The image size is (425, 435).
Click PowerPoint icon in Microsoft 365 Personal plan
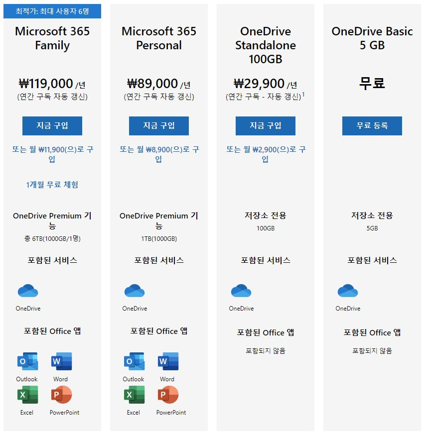pos(168,395)
